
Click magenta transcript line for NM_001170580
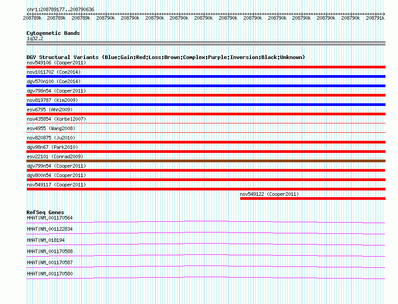pyautogui.click(x=206, y=278)
